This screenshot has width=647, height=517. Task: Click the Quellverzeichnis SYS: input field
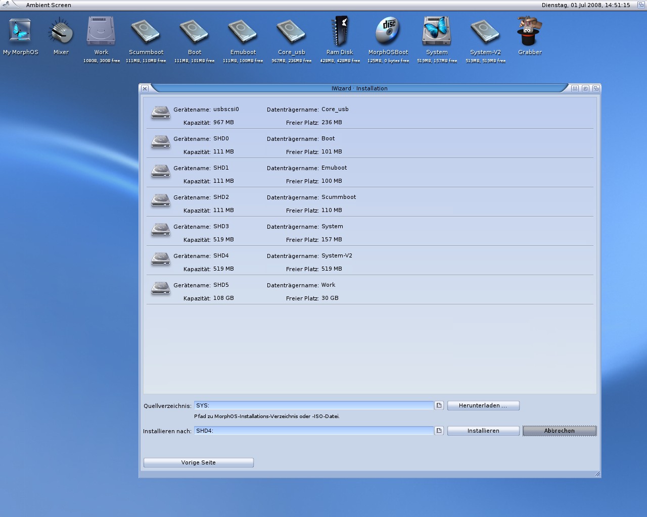tap(314, 405)
